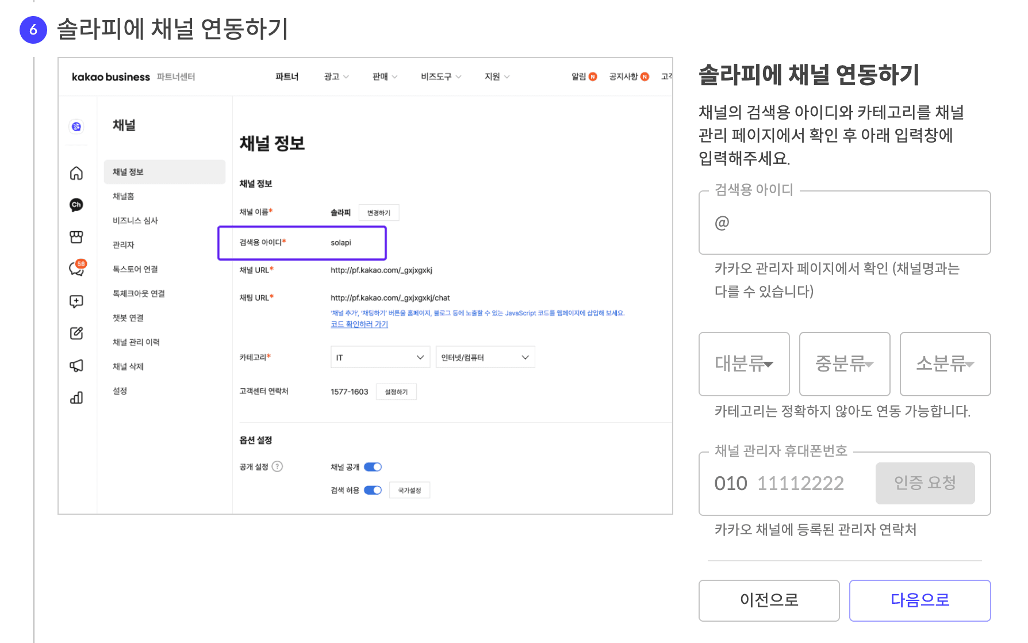Open the Ch channel icon in sidebar

(x=76, y=205)
